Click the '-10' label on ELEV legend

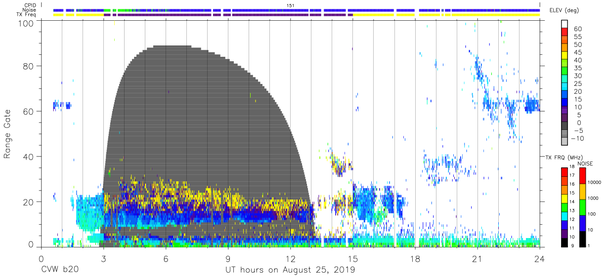click(x=577, y=138)
